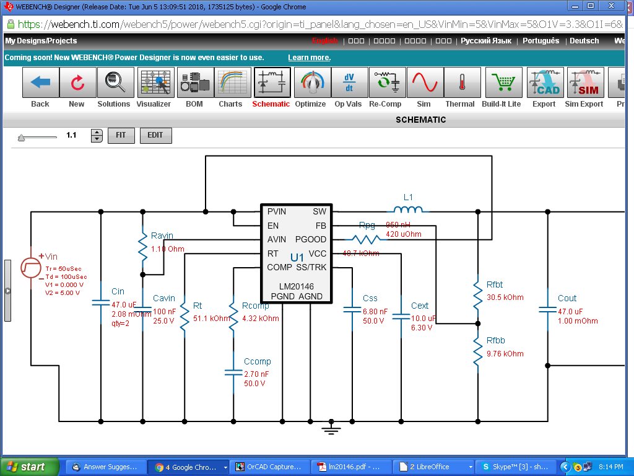Viewport: 634px width, 476px height.
Task: Open the Charts icon
Action: click(x=233, y=82)
